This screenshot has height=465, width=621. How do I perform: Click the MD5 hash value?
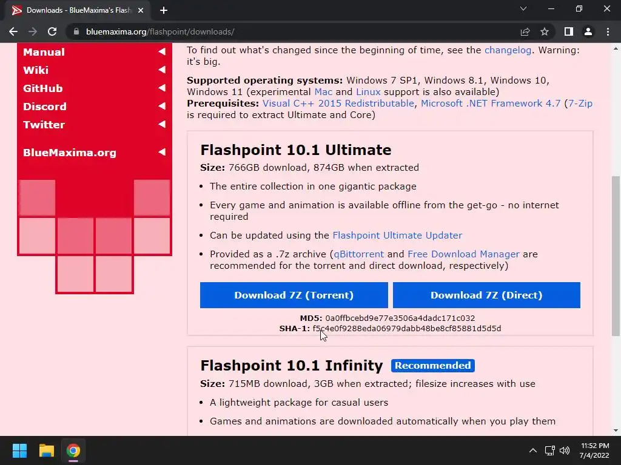click(400, 318)
